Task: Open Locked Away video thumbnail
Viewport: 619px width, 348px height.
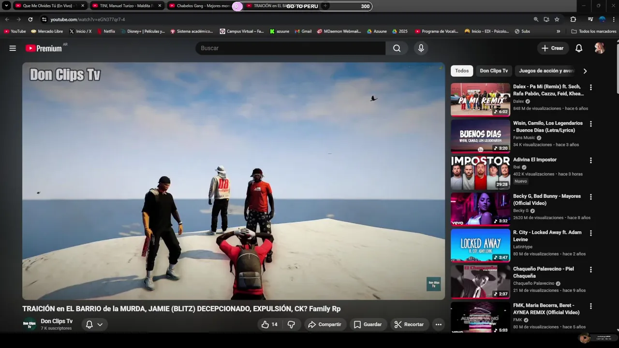Action: pyautogui.click(x=480, y=245)
